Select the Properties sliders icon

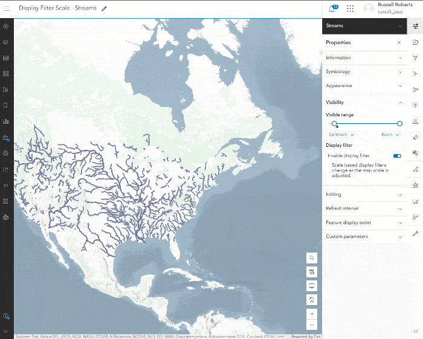(416, 26)
